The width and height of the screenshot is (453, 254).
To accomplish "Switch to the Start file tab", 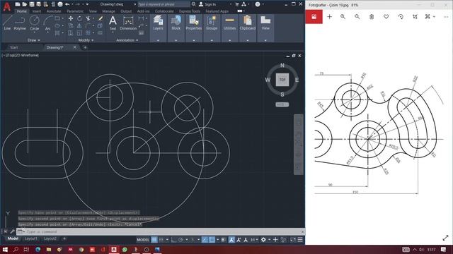I will (14, 47).
